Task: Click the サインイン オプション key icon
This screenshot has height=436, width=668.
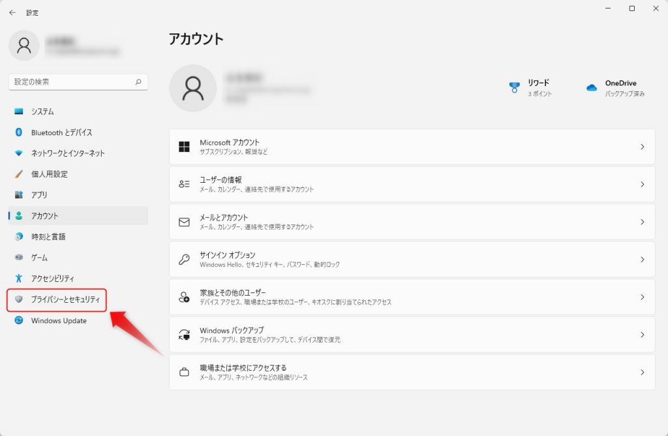Action: 184,260
